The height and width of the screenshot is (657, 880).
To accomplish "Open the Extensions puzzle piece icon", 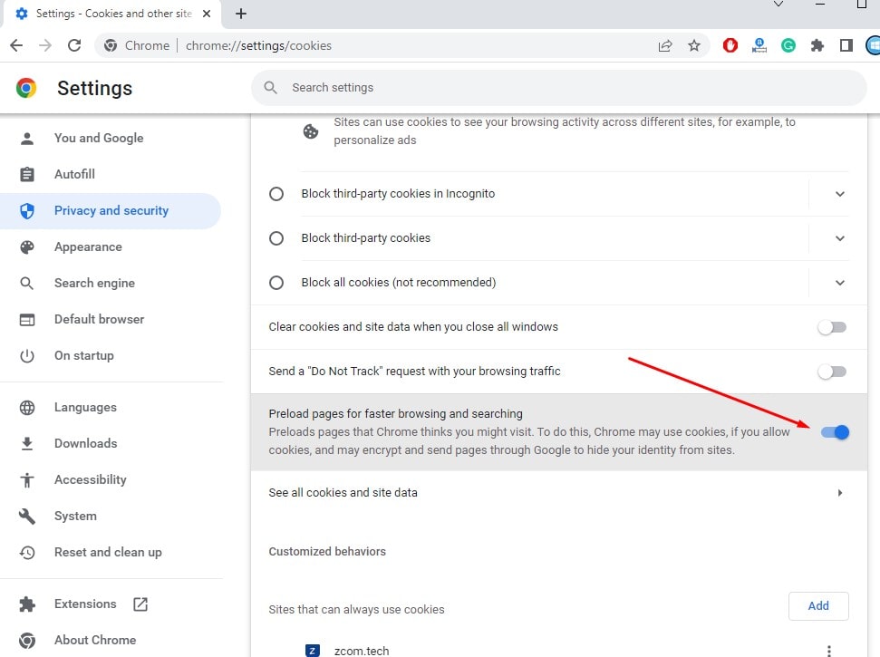I will [x=817, y=45].
